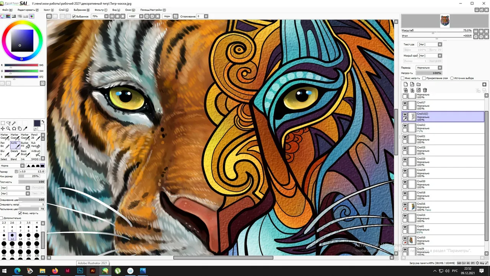Adjust the Непроз-ть layer opacity slider
The image size is (490, 276).
[x=428, y=73]
